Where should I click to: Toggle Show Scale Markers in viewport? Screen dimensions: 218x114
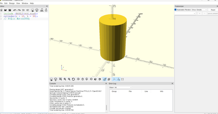(x=118, y=79)
